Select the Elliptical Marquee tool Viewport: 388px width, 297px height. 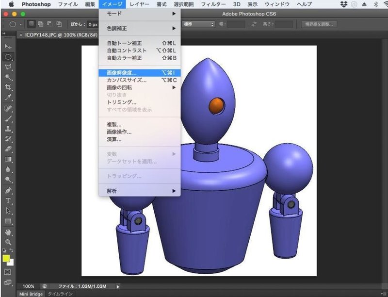point(8,57)
